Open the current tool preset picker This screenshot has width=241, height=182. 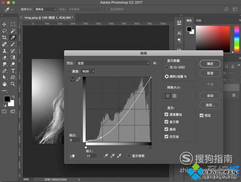pyautogui.click(x=9, y=10)
